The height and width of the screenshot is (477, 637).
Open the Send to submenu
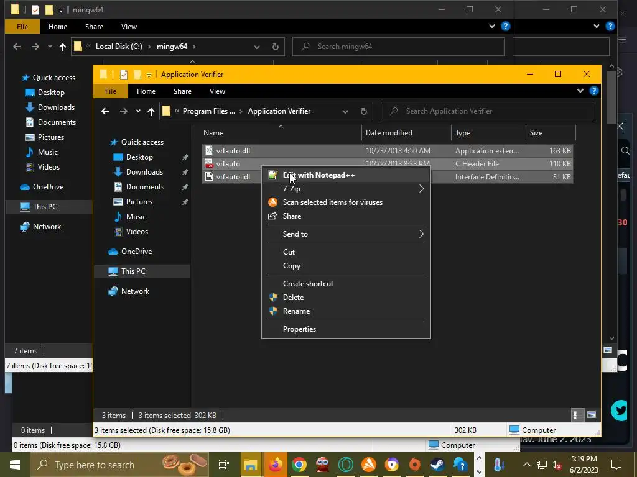[346, 234]
